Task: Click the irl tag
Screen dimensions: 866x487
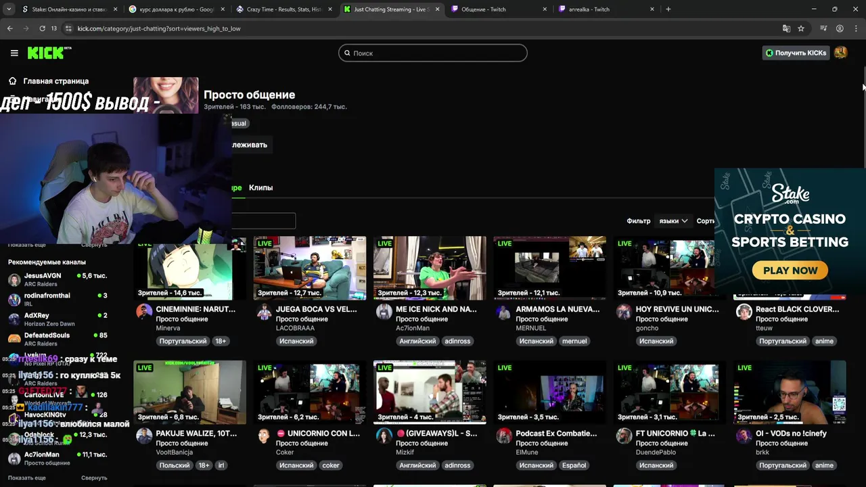Action: tap(221, 465)
